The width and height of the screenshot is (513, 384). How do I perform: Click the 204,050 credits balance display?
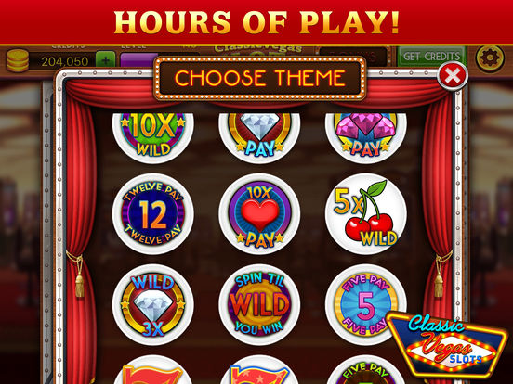[x=64, y=61]
